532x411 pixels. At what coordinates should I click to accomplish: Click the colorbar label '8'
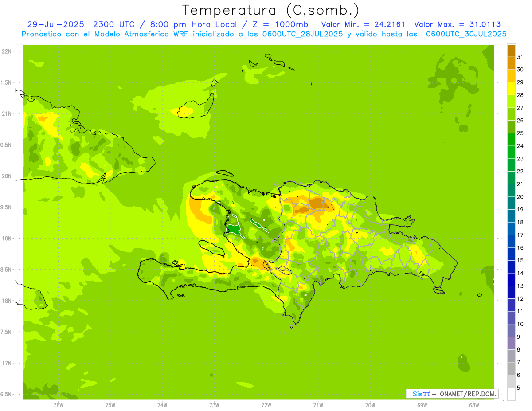click(x=519, y=350)
